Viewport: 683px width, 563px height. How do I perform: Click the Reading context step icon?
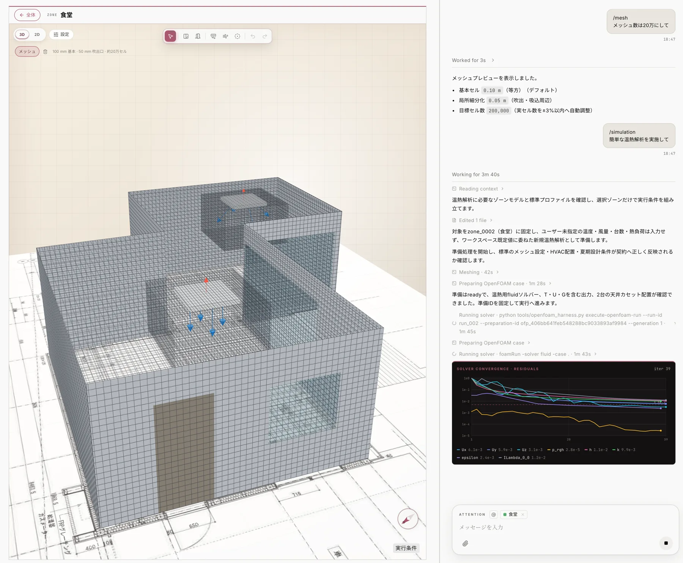click(454, 189)
